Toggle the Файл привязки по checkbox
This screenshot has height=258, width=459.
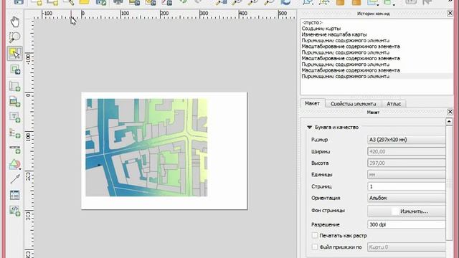(x=315, y=247)
